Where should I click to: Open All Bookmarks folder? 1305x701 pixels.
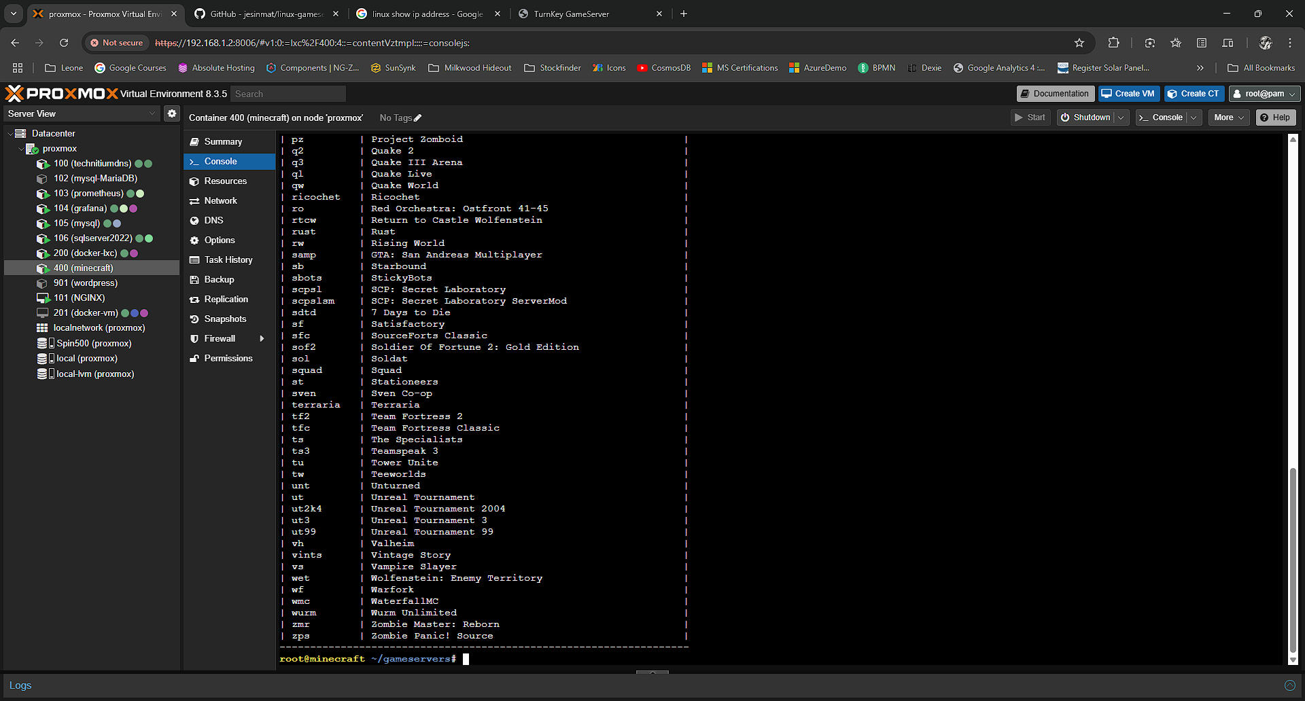point(1261,68)
